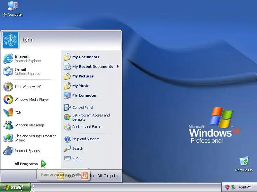Expand My Recent Documents submenu arrow
Viewport: 257px width, 192px height.
click(x=118, y=67)
